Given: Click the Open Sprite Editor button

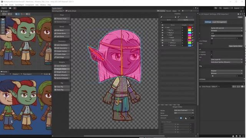Looking at the screenshot, I should (x=235, y=46).
